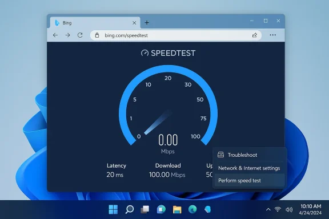The height and width of the screenshot is (219, 329).
Task: Open Task View on the taskbar
Action: tap(145, 209)
